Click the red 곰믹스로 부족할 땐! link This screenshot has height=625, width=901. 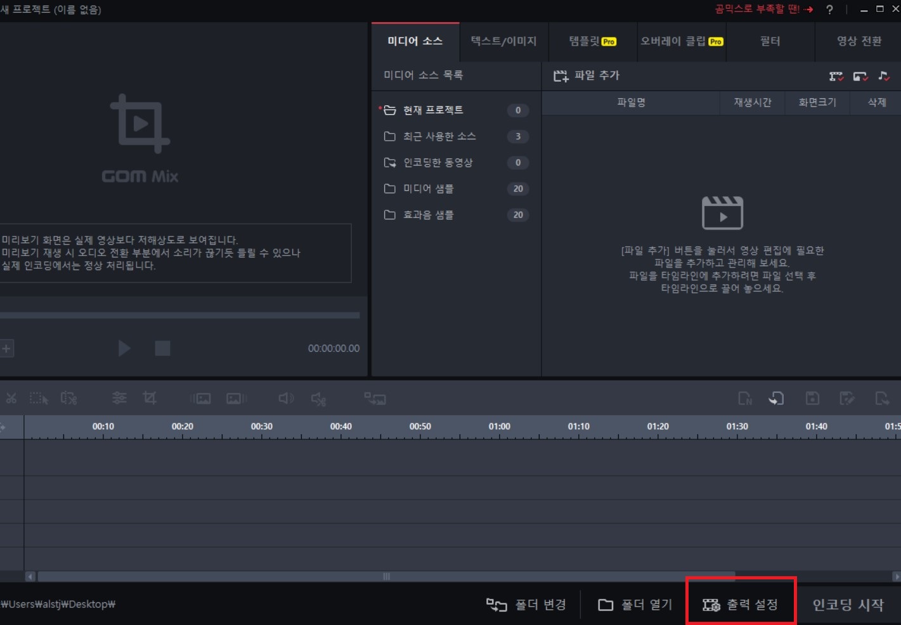coord(763,10)
